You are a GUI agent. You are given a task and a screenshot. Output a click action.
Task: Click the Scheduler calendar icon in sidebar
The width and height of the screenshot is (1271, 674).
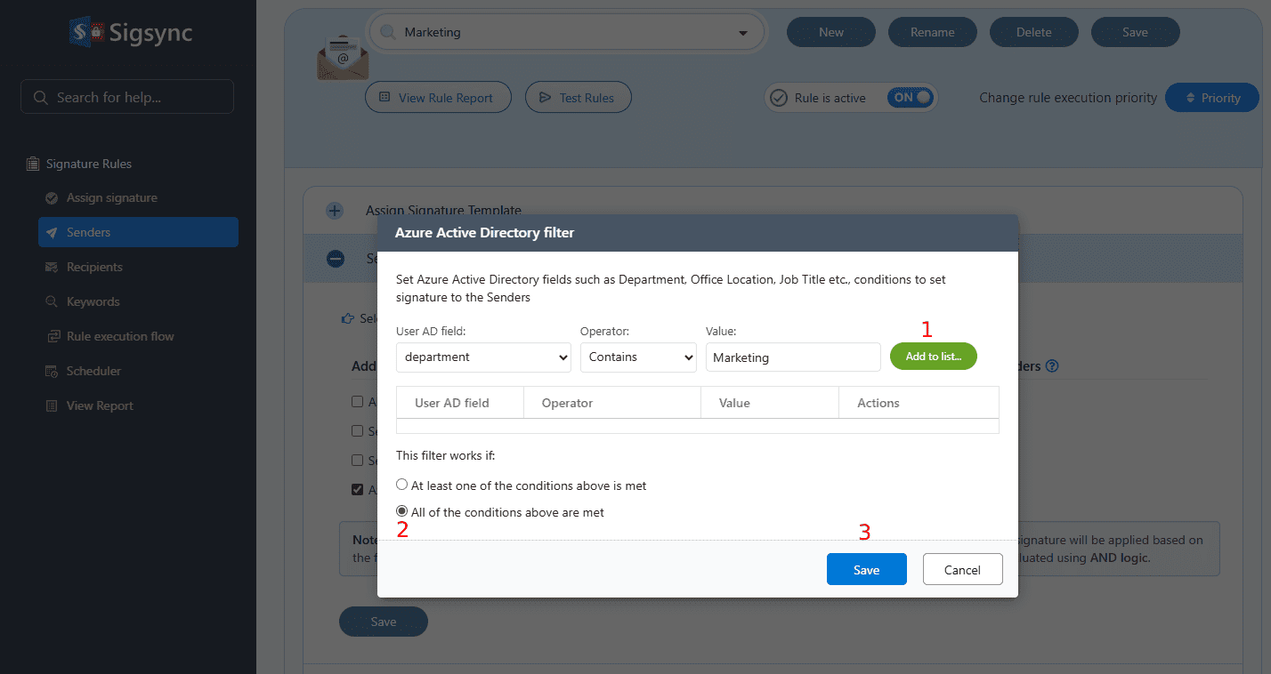[x=52, y=372]
